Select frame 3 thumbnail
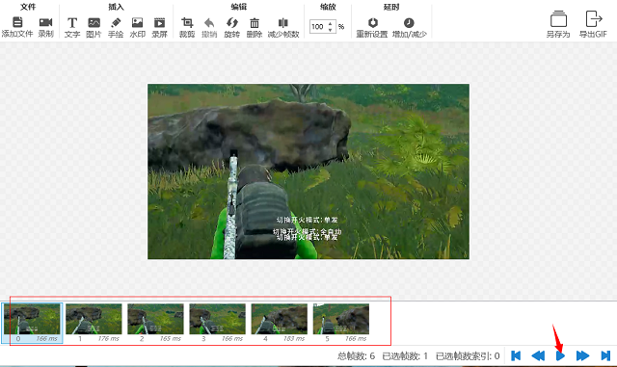617x367 pixels. pyautogui.click(x=217, y=319)
